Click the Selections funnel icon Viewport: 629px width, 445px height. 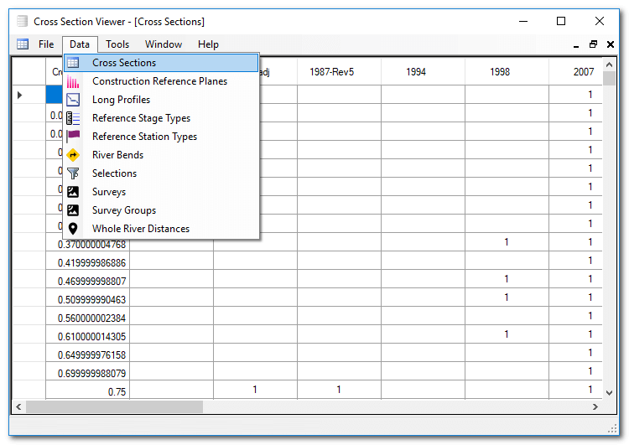click(x=74, y=173)
